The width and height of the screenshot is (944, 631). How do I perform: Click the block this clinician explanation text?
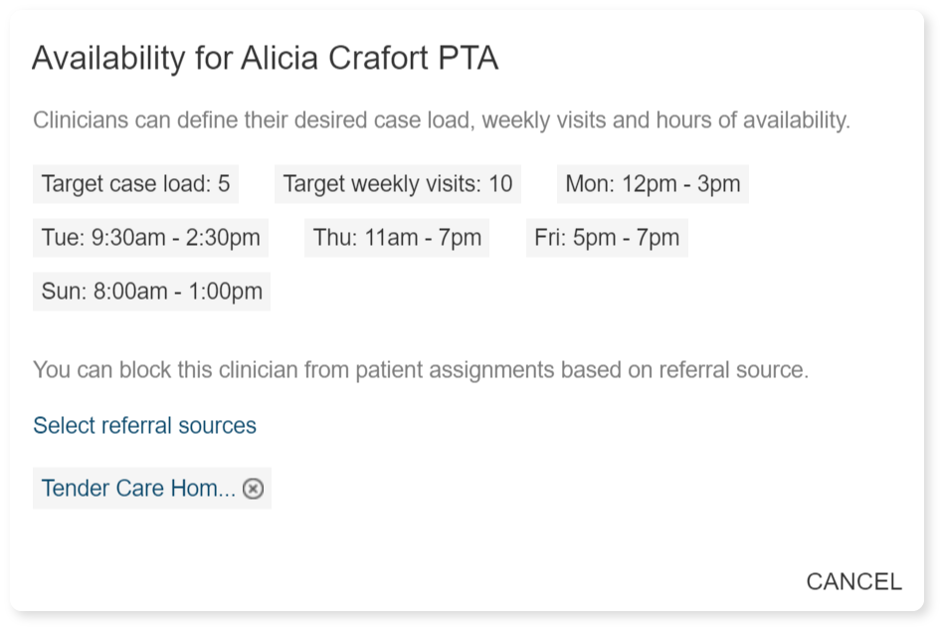pyautogui.click(x=420, y=370)
